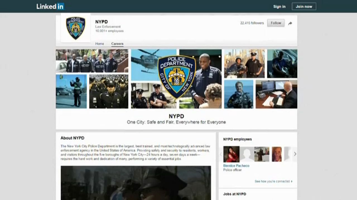Open Bernice Pacheco's profile photo

231,154
